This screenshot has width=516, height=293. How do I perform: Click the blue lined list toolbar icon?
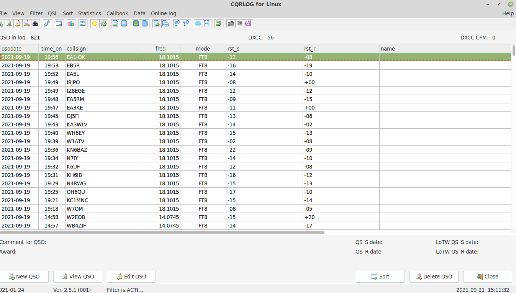pos(145,23)
